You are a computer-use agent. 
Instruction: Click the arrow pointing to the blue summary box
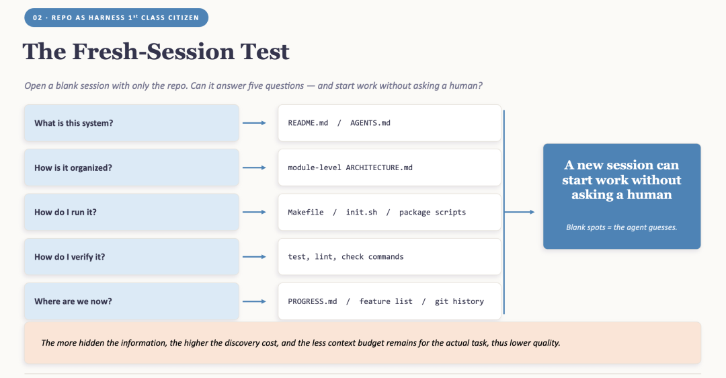(520, 212)
